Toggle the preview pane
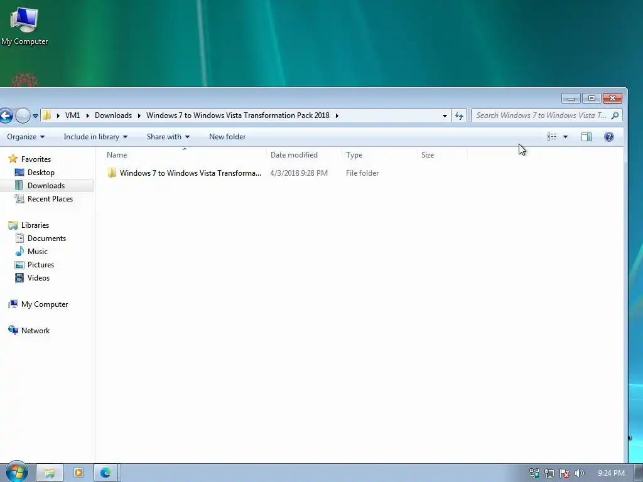643x482 pixels. pos(586,137)
